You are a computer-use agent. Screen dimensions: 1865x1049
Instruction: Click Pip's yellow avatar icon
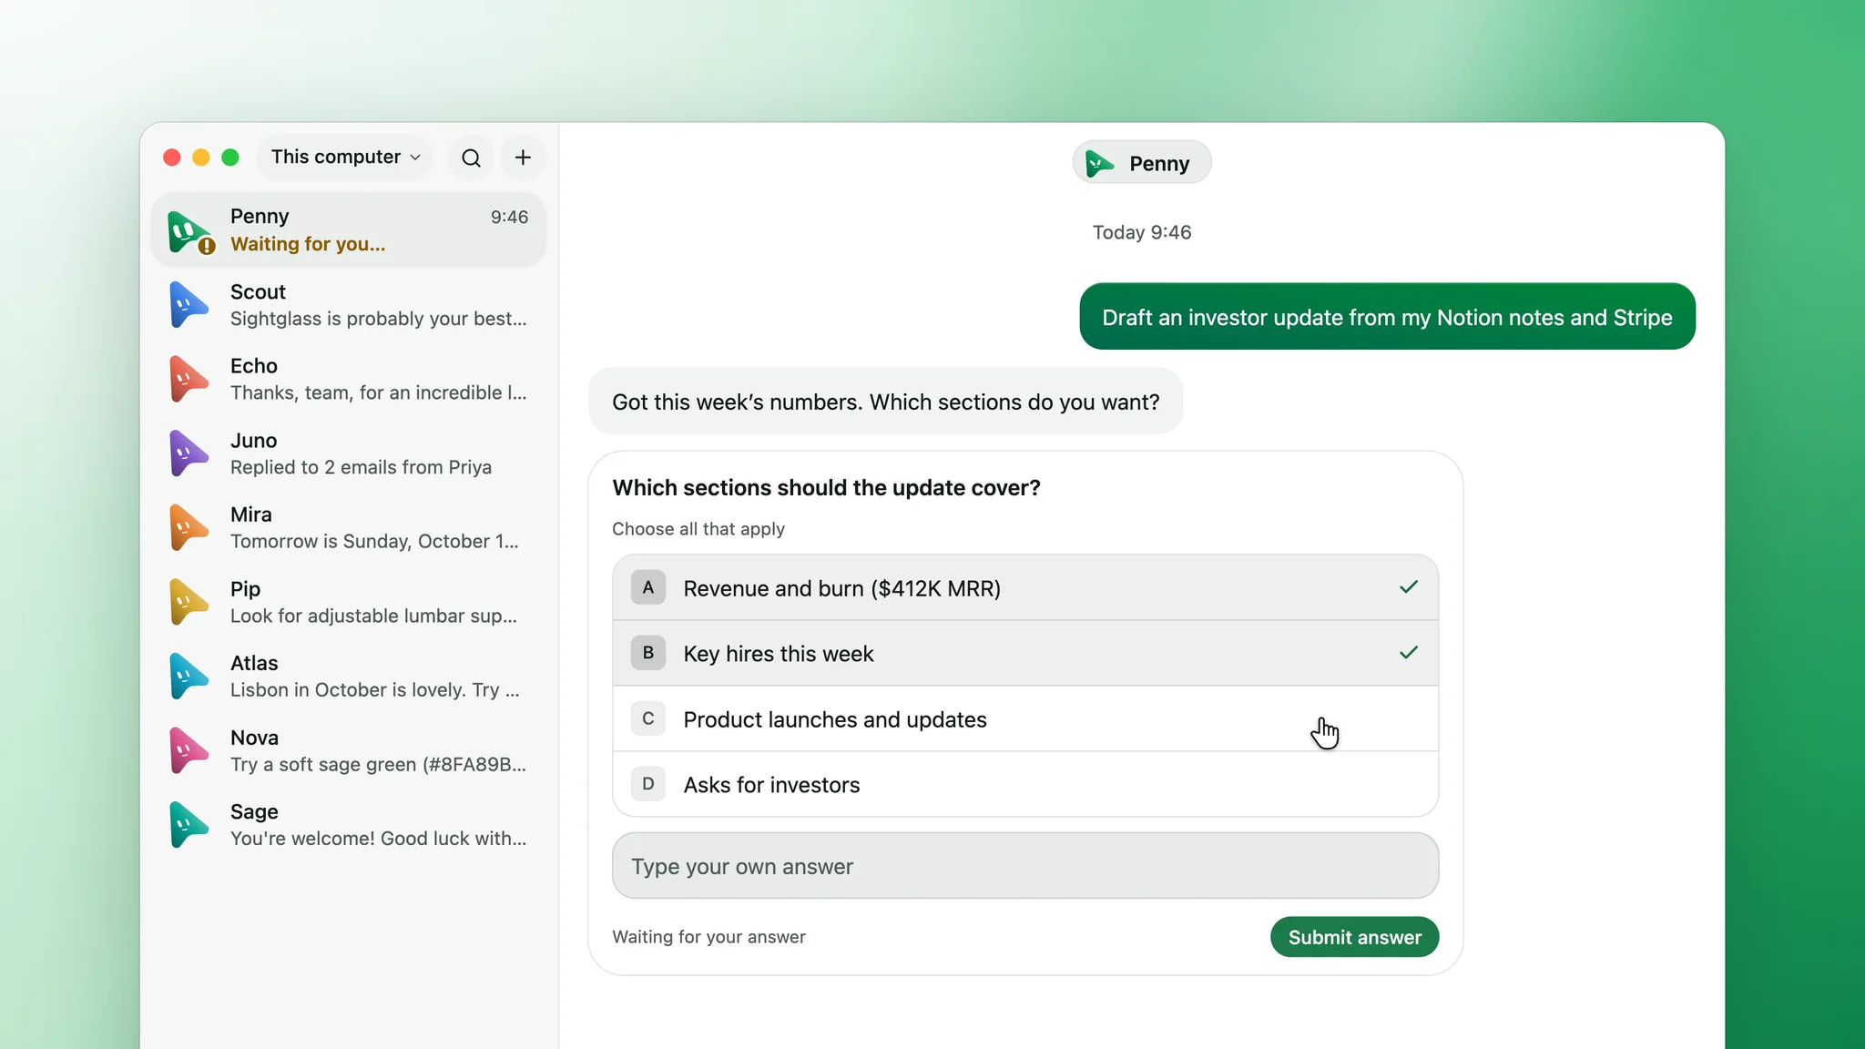(x=189, y=602)
